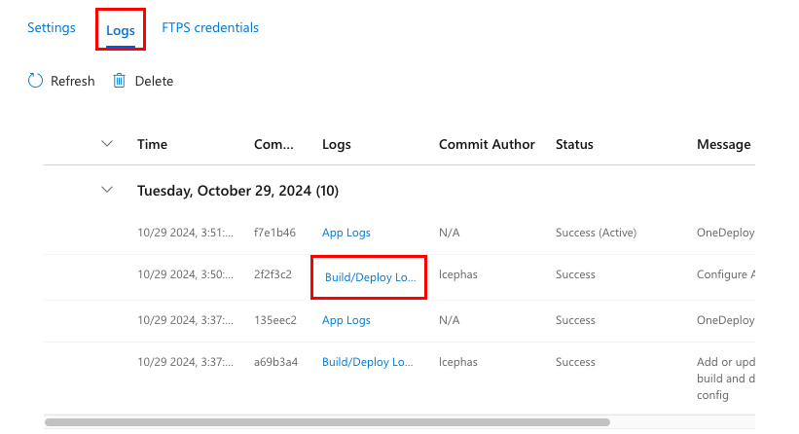Open App Logs for commit 135eec2

(x=346, y=320)
